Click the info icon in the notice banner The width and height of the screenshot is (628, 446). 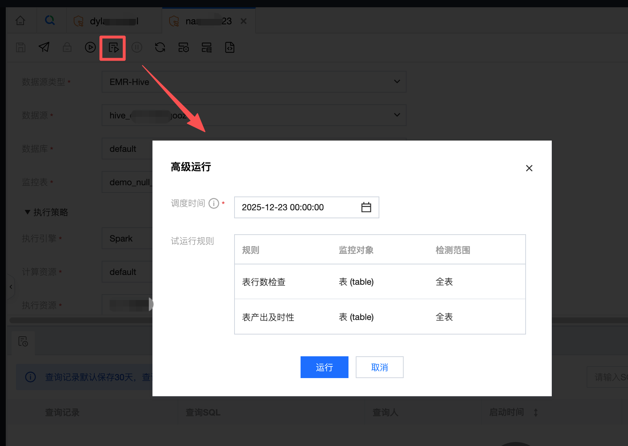(x=30, y=377)
